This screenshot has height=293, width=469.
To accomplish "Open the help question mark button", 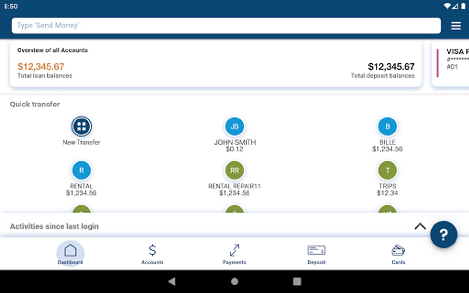I will [x=444, y=234].
